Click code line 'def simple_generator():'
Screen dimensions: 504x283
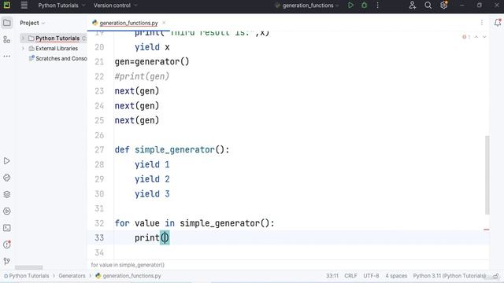172,150
